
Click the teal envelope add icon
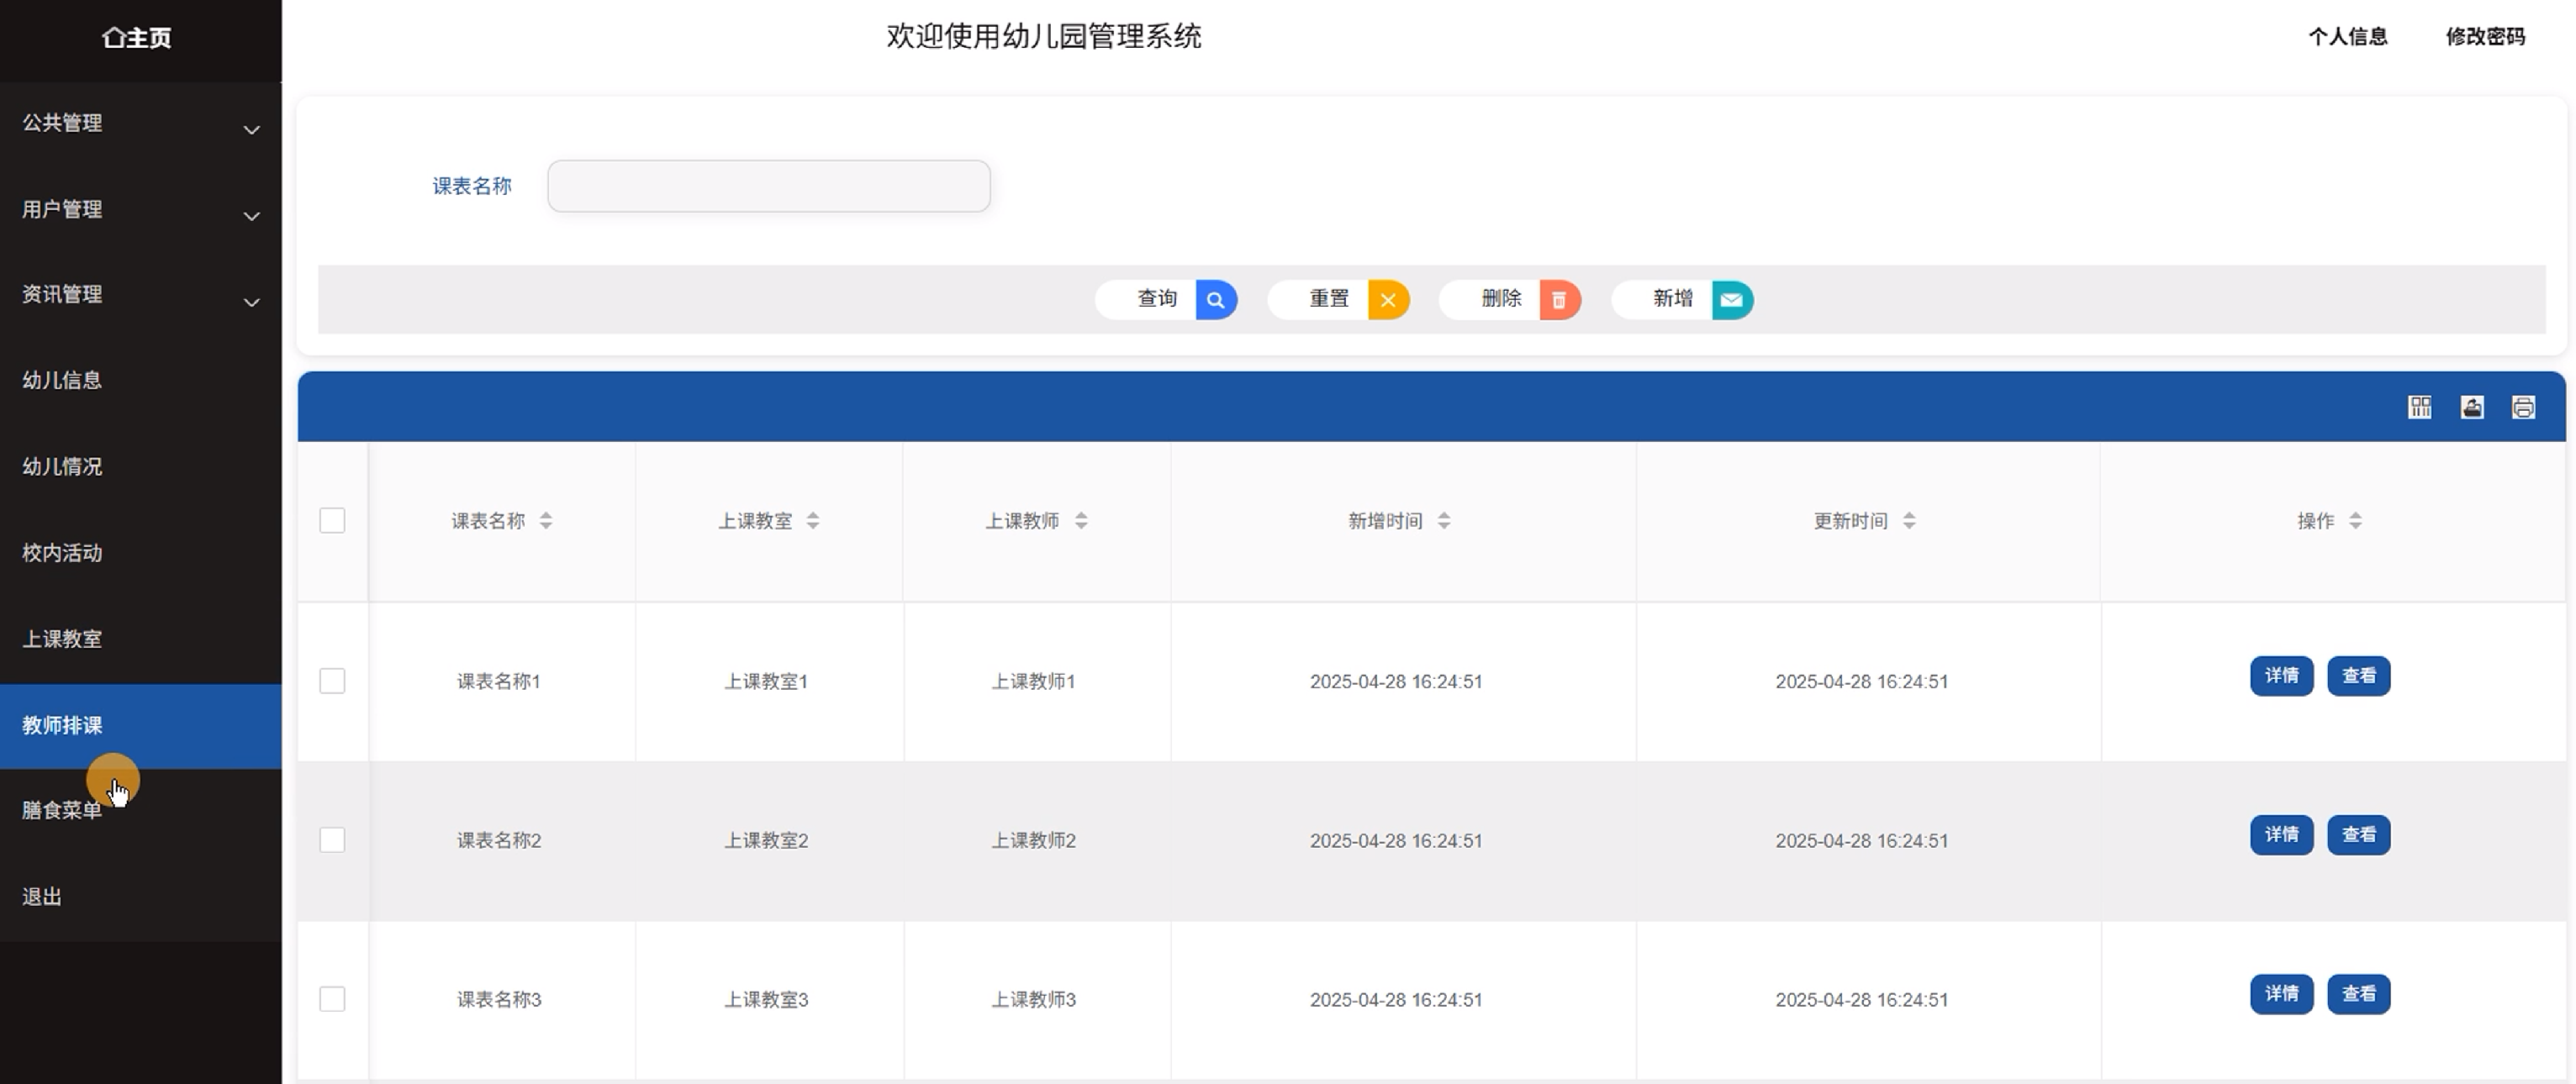click(1731, 300)
